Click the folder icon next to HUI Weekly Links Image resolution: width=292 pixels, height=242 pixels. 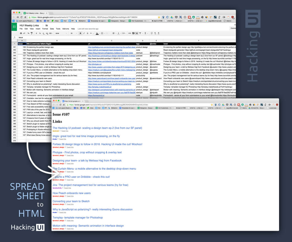pos(46,25)
